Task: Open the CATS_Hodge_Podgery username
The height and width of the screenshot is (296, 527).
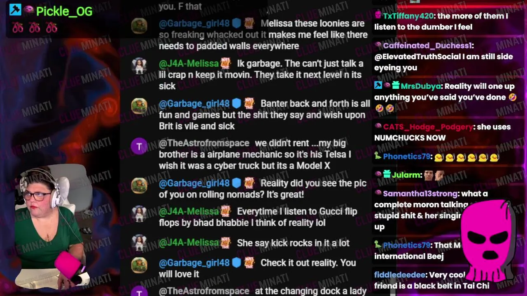Action: [428, 127]
